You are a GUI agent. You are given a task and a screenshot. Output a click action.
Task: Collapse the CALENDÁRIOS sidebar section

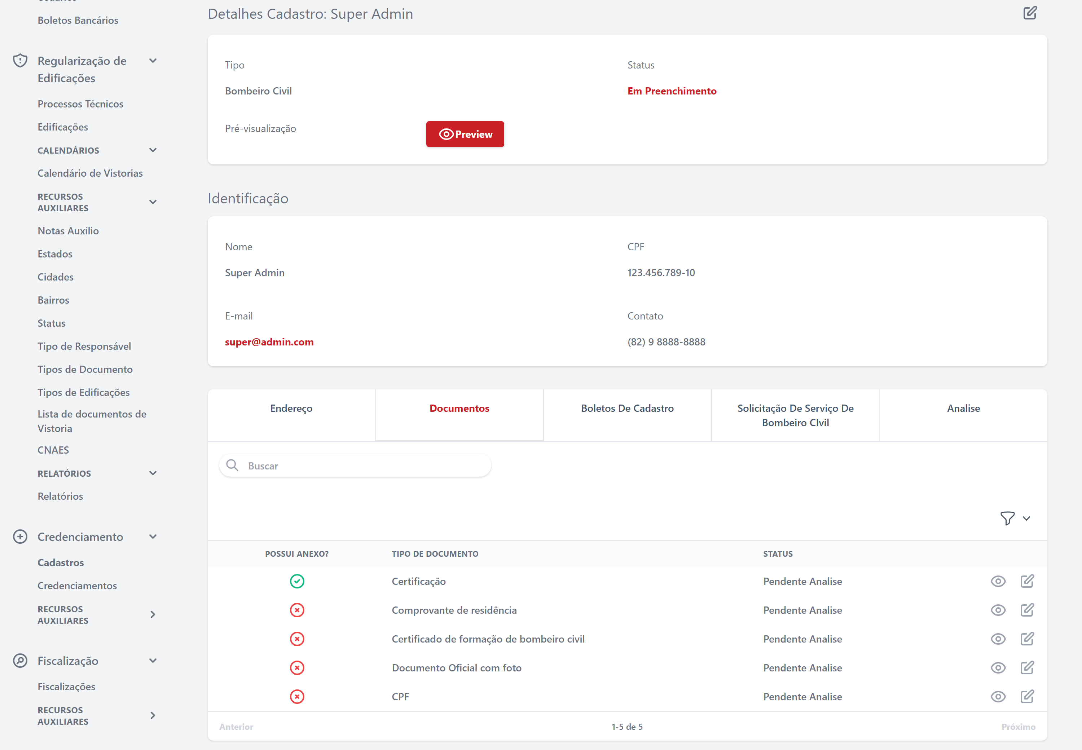click(153, 150)
